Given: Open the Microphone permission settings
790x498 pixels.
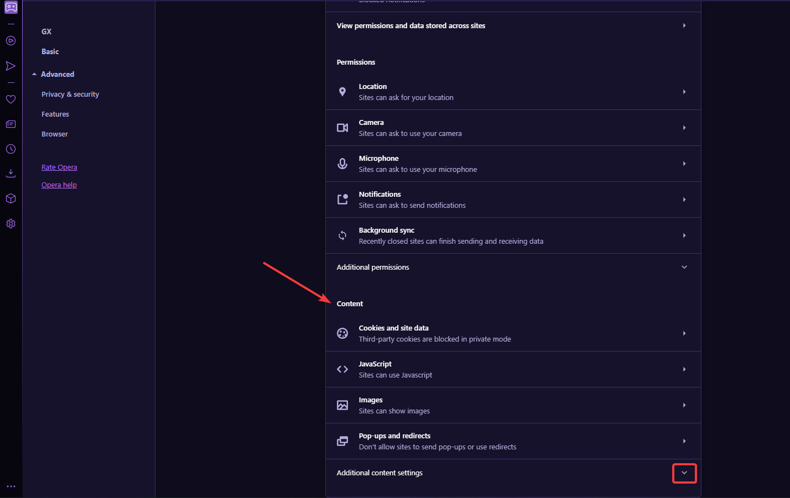Looking at the screenshot, I should coord(513,164).
